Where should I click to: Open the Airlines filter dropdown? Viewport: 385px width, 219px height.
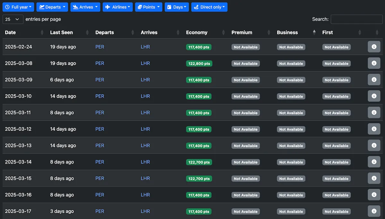coord(118,7)
